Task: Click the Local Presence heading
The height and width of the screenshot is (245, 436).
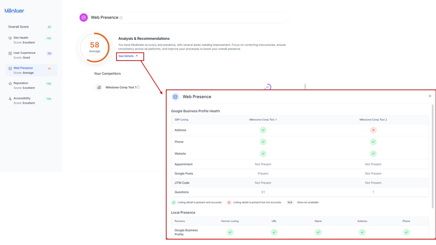Action: (x=183, y=213)
